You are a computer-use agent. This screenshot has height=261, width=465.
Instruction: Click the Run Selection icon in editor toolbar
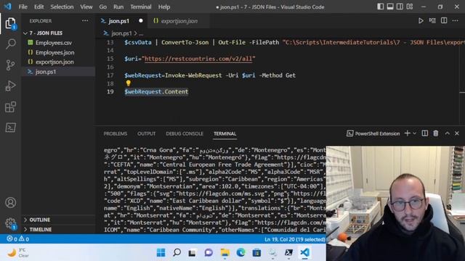[x=432, y=21]
